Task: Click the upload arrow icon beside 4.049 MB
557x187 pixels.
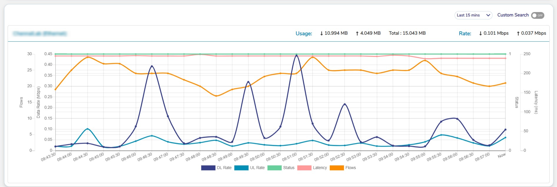Action: tap(357, 33)
